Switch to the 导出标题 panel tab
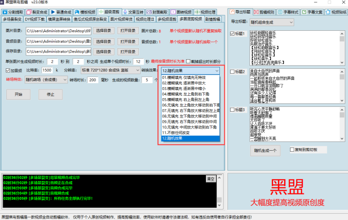The height and width of the screenshot is (220, 348). point(240,12)
